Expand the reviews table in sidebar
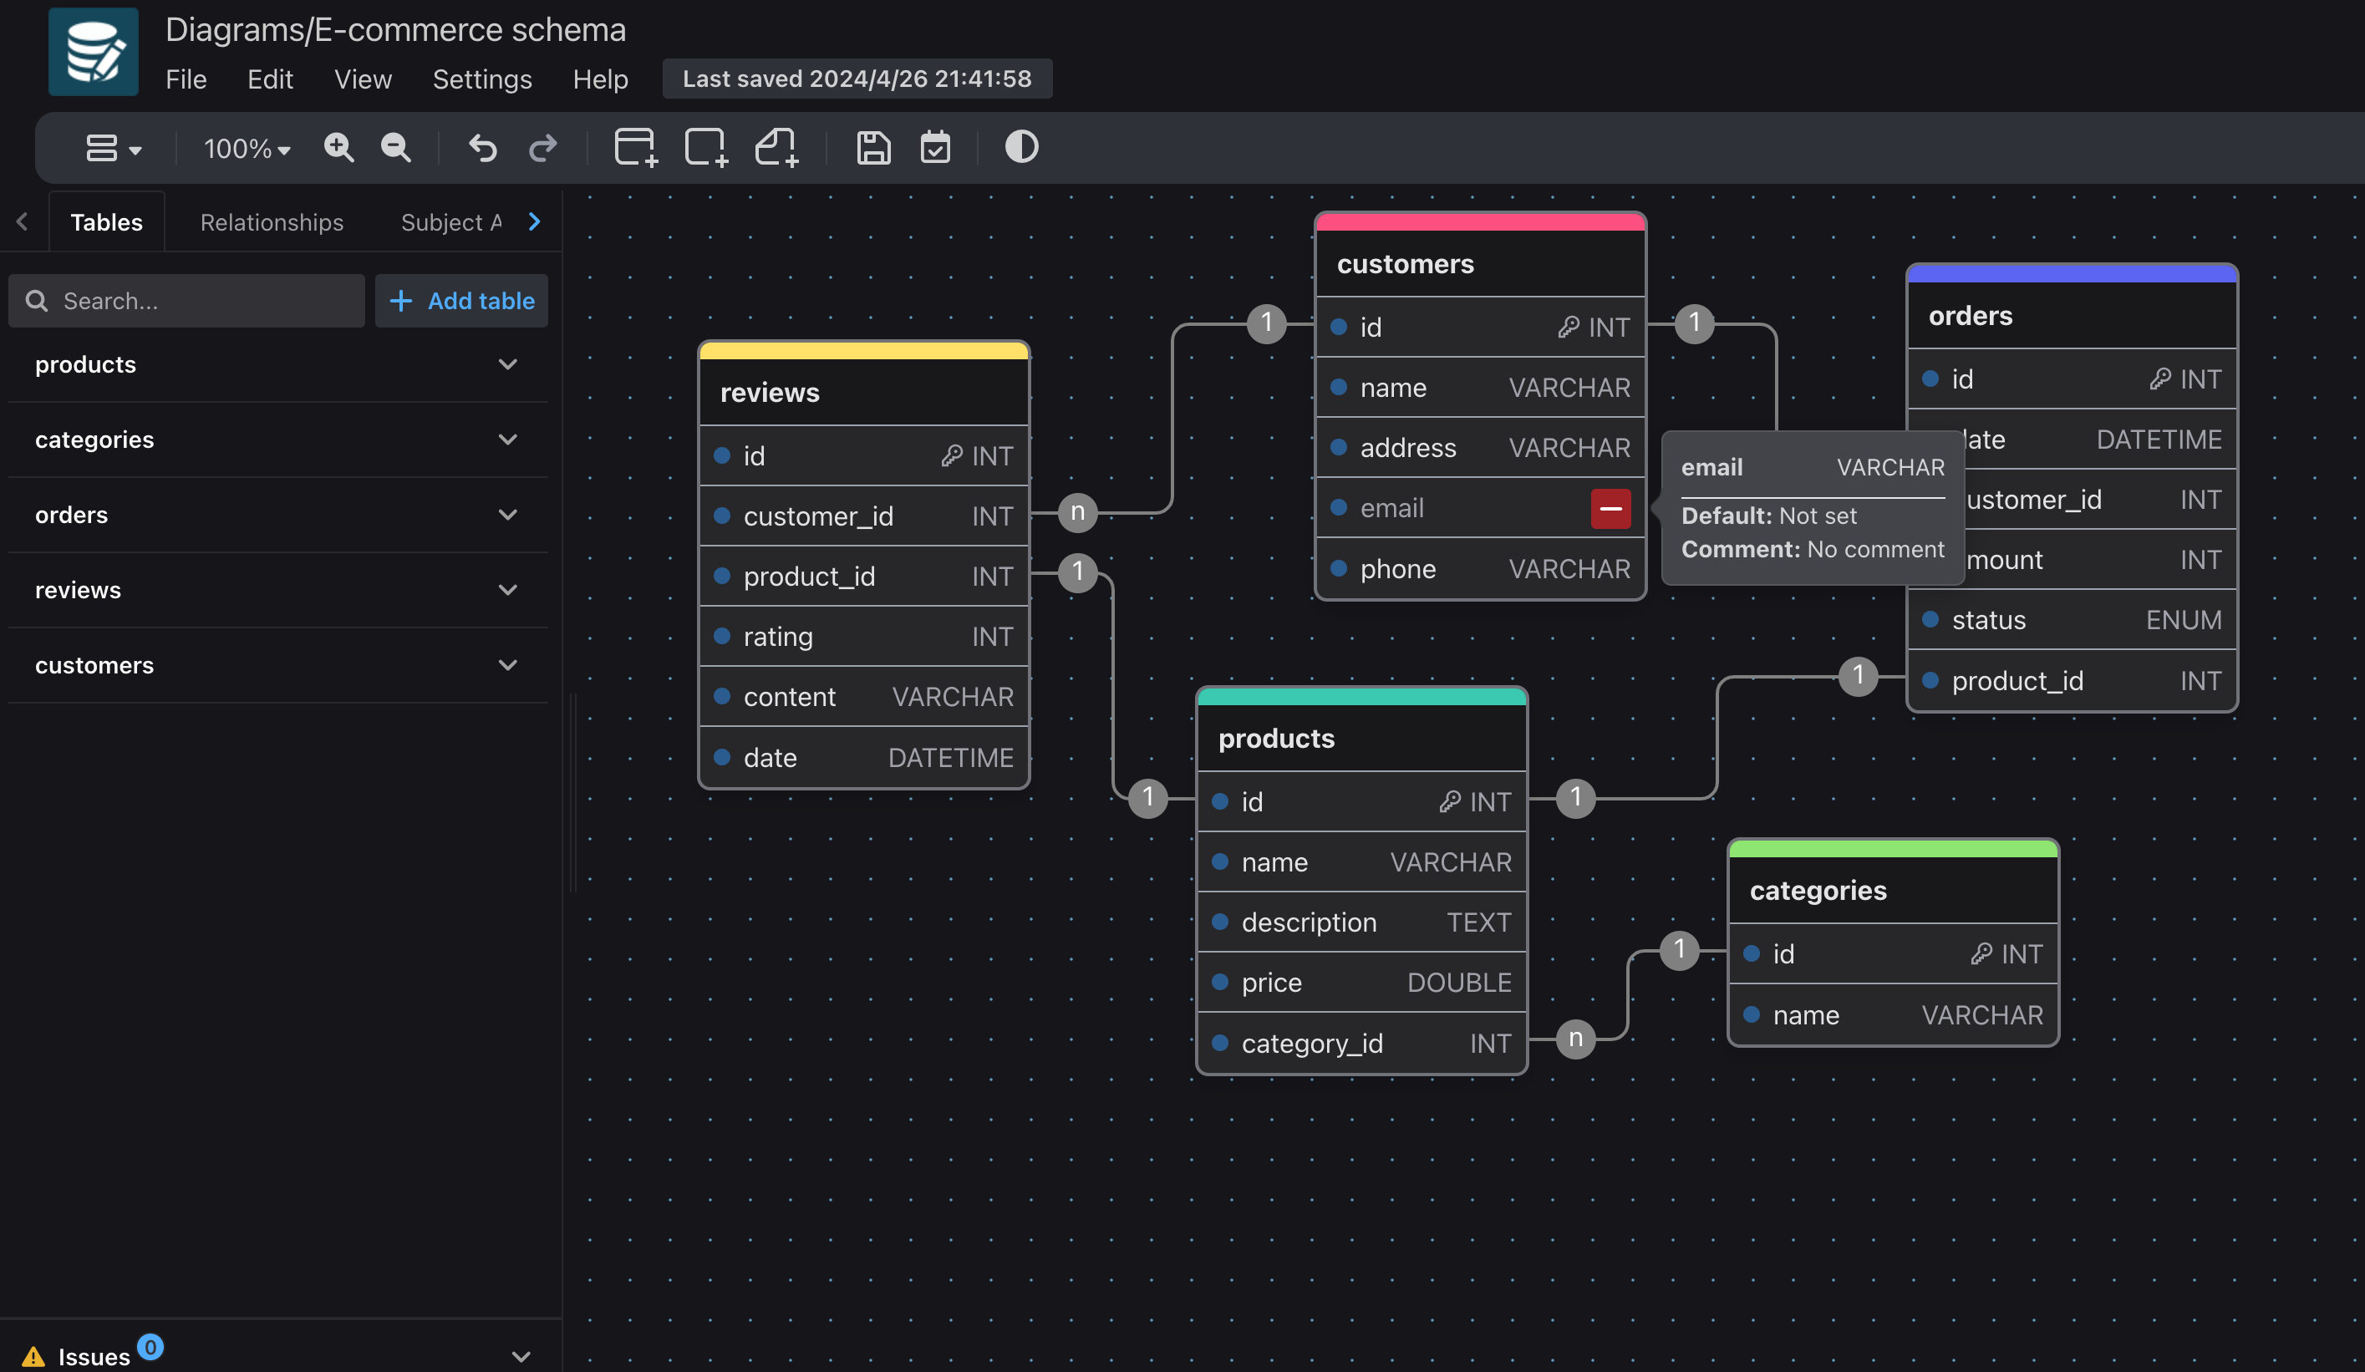The width and height of the screenshot is (2365, 1372). click(277, 589)
